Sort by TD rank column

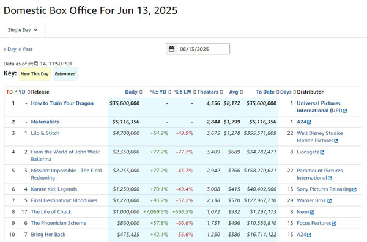pos(9,92)
